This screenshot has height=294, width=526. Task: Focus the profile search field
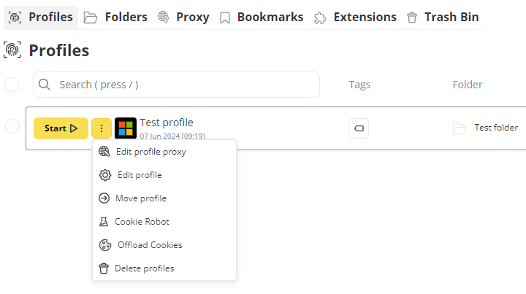pos(176,85)
